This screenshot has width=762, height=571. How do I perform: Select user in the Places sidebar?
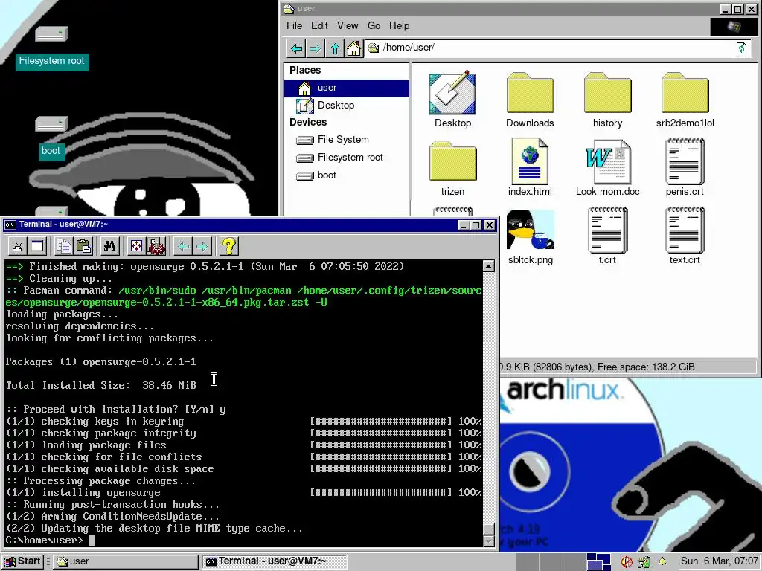click(347, 88)
